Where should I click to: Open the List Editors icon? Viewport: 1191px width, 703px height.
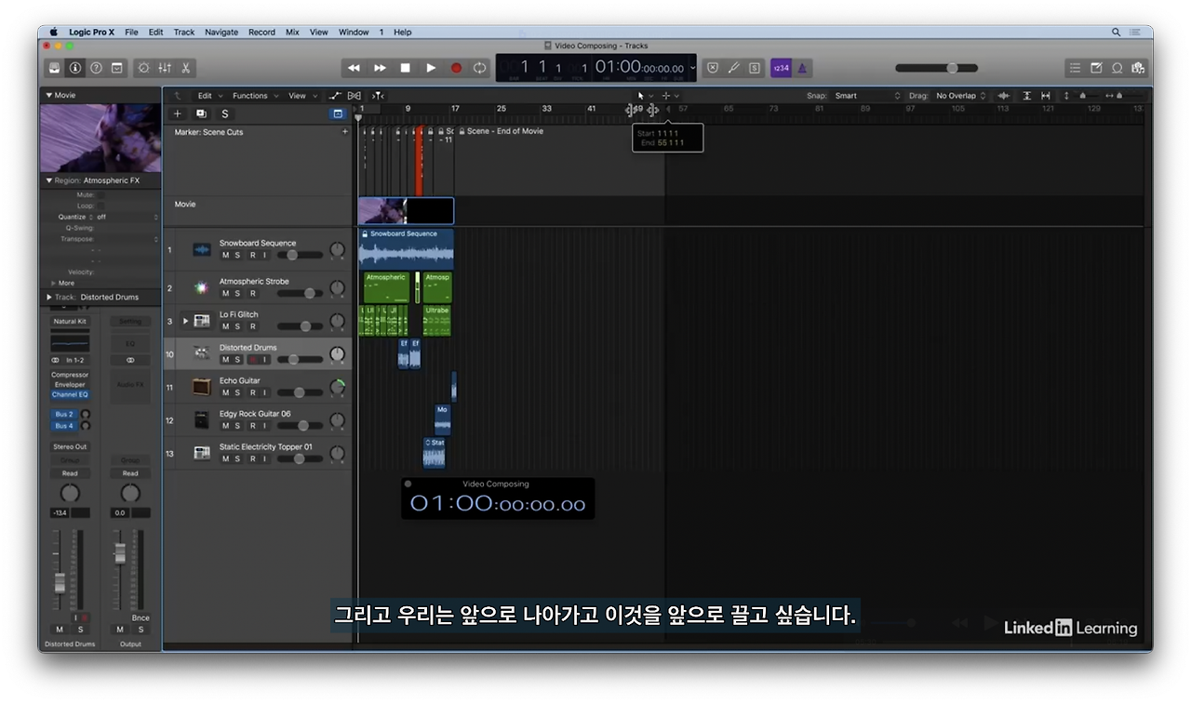pos(1075,68)
